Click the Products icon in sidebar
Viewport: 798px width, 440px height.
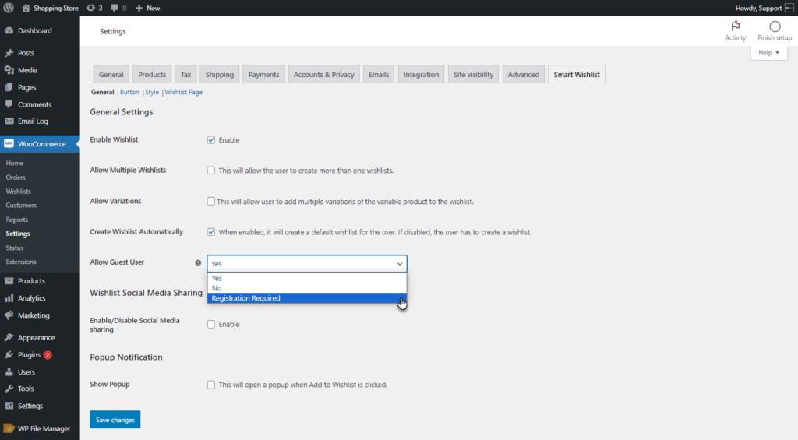coord(9,281)
